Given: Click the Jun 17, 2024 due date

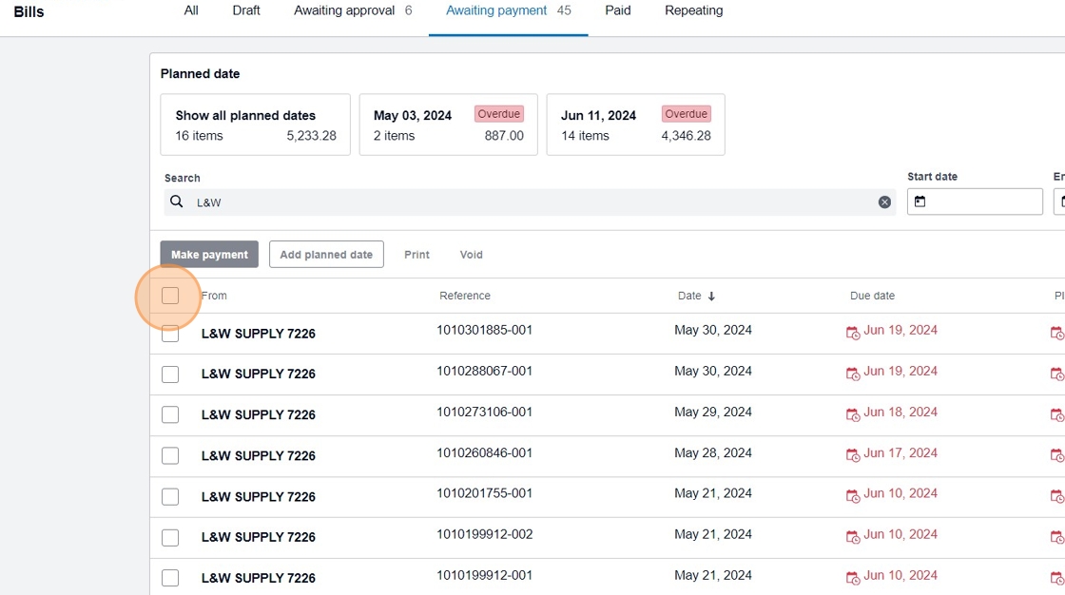Looking at the screenshot, I should (x=900, y=452).
